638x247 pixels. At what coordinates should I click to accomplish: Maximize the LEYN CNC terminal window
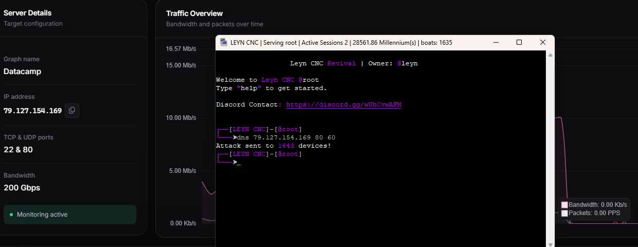pos(519,42)
